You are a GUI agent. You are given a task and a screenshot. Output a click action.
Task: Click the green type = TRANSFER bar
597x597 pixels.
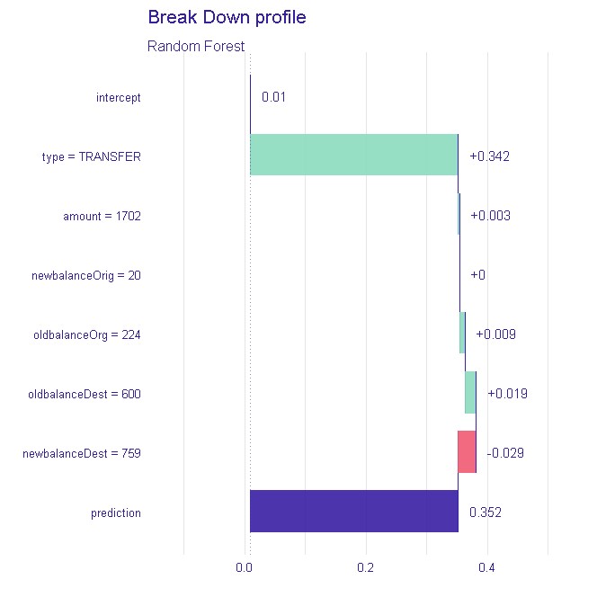coord(353,155)
